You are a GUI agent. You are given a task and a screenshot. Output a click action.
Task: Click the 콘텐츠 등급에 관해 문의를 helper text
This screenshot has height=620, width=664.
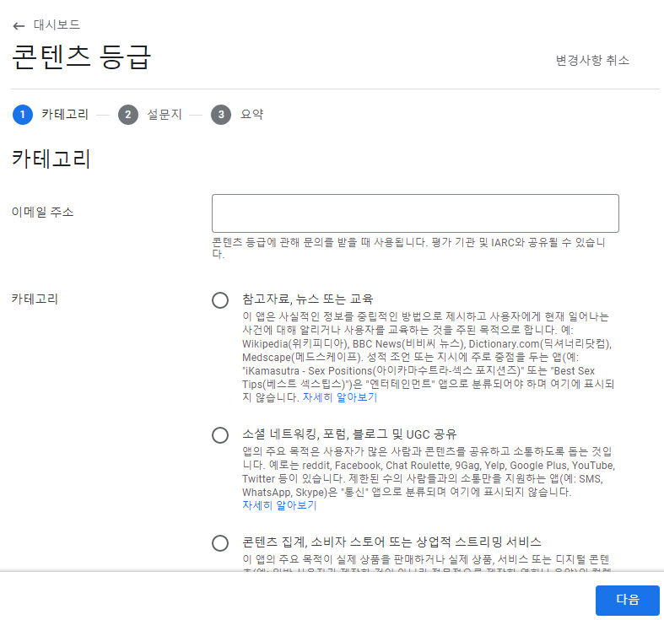point(408,248)
